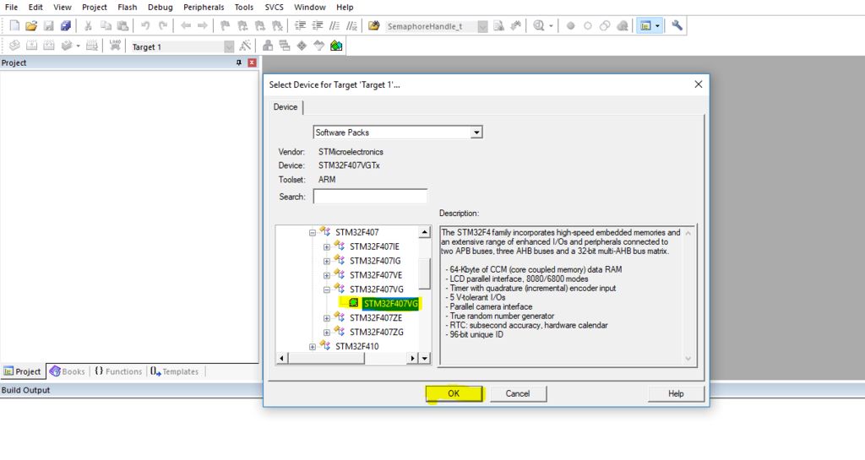The image size is (865, 460).
Task: Pin the Project panel
Action: click(239, 62)
